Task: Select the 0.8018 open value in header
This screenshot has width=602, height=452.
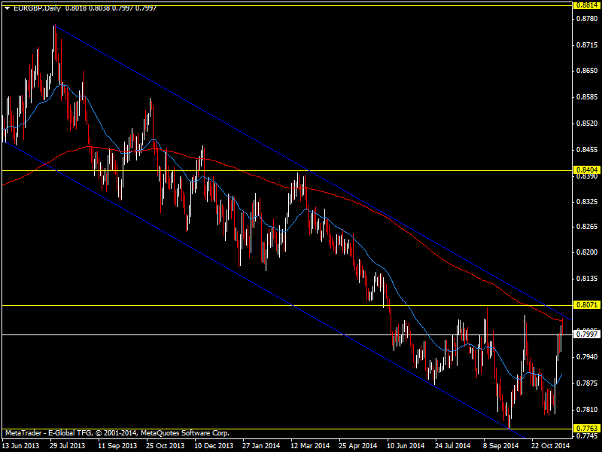Action: [76, 8]
